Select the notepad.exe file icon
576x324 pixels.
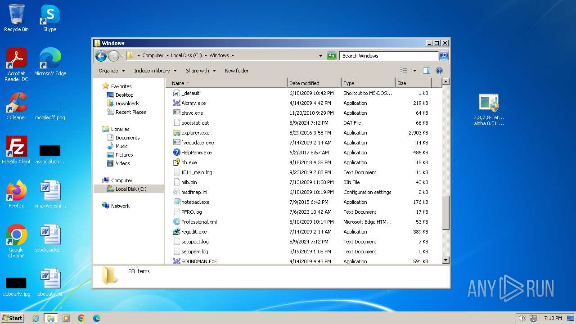click(x=177, y=202)
